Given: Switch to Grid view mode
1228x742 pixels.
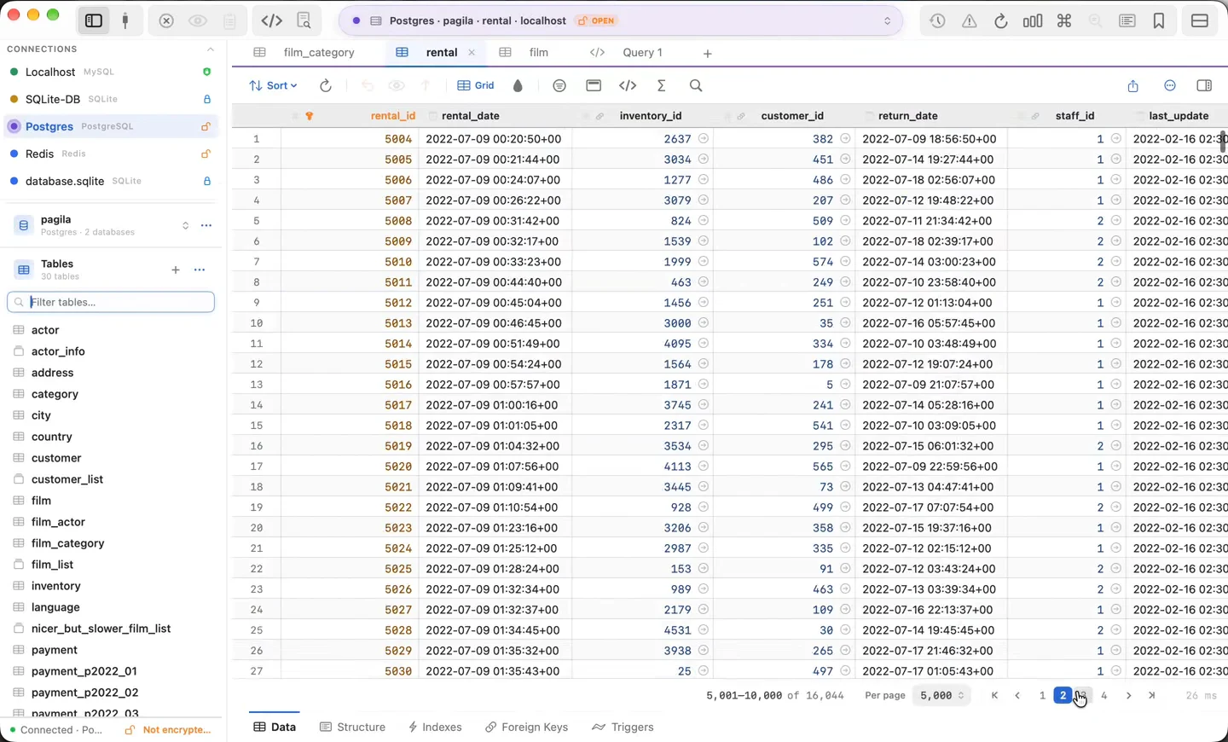Looking at the screenshot, I should (476, 85).
